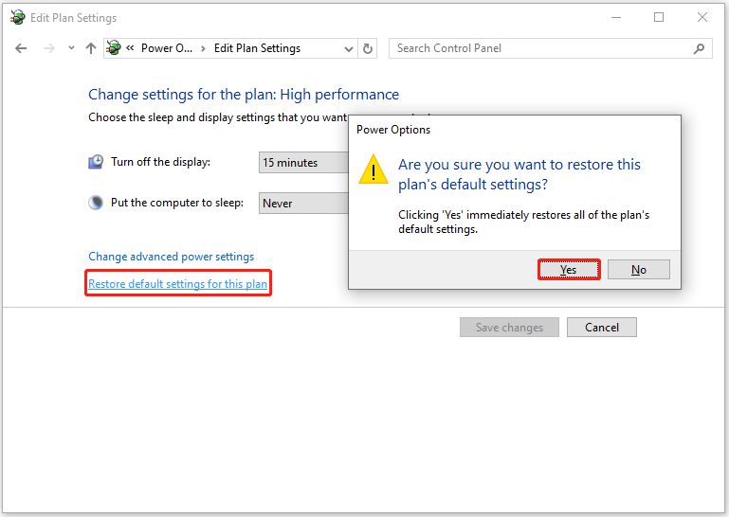Click the Power Options icon in the address bar
This screenshot has height=517, width=729.
tap(114, 48)
